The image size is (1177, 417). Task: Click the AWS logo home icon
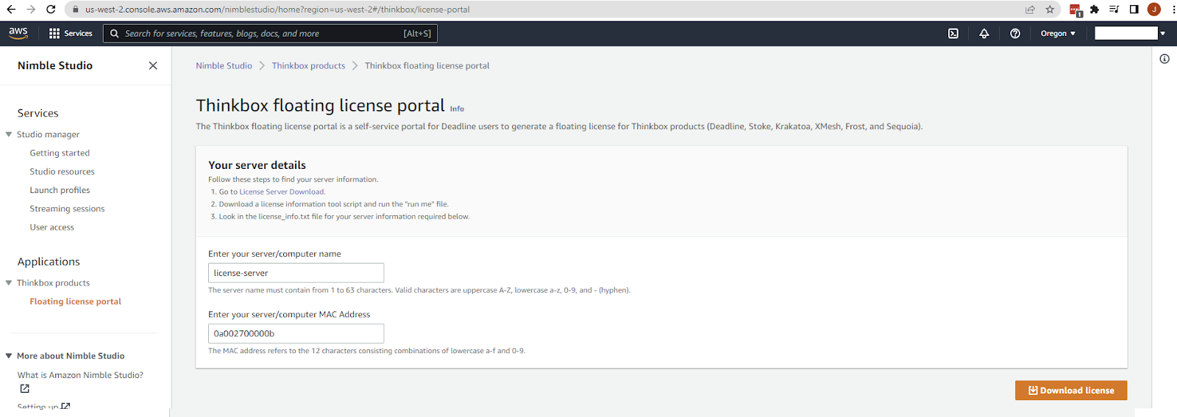pyautogui.click(x=18, y=33)
